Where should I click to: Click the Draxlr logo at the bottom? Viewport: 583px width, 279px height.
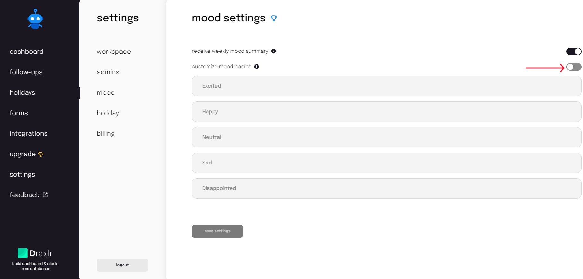click(x=22, y=253)
